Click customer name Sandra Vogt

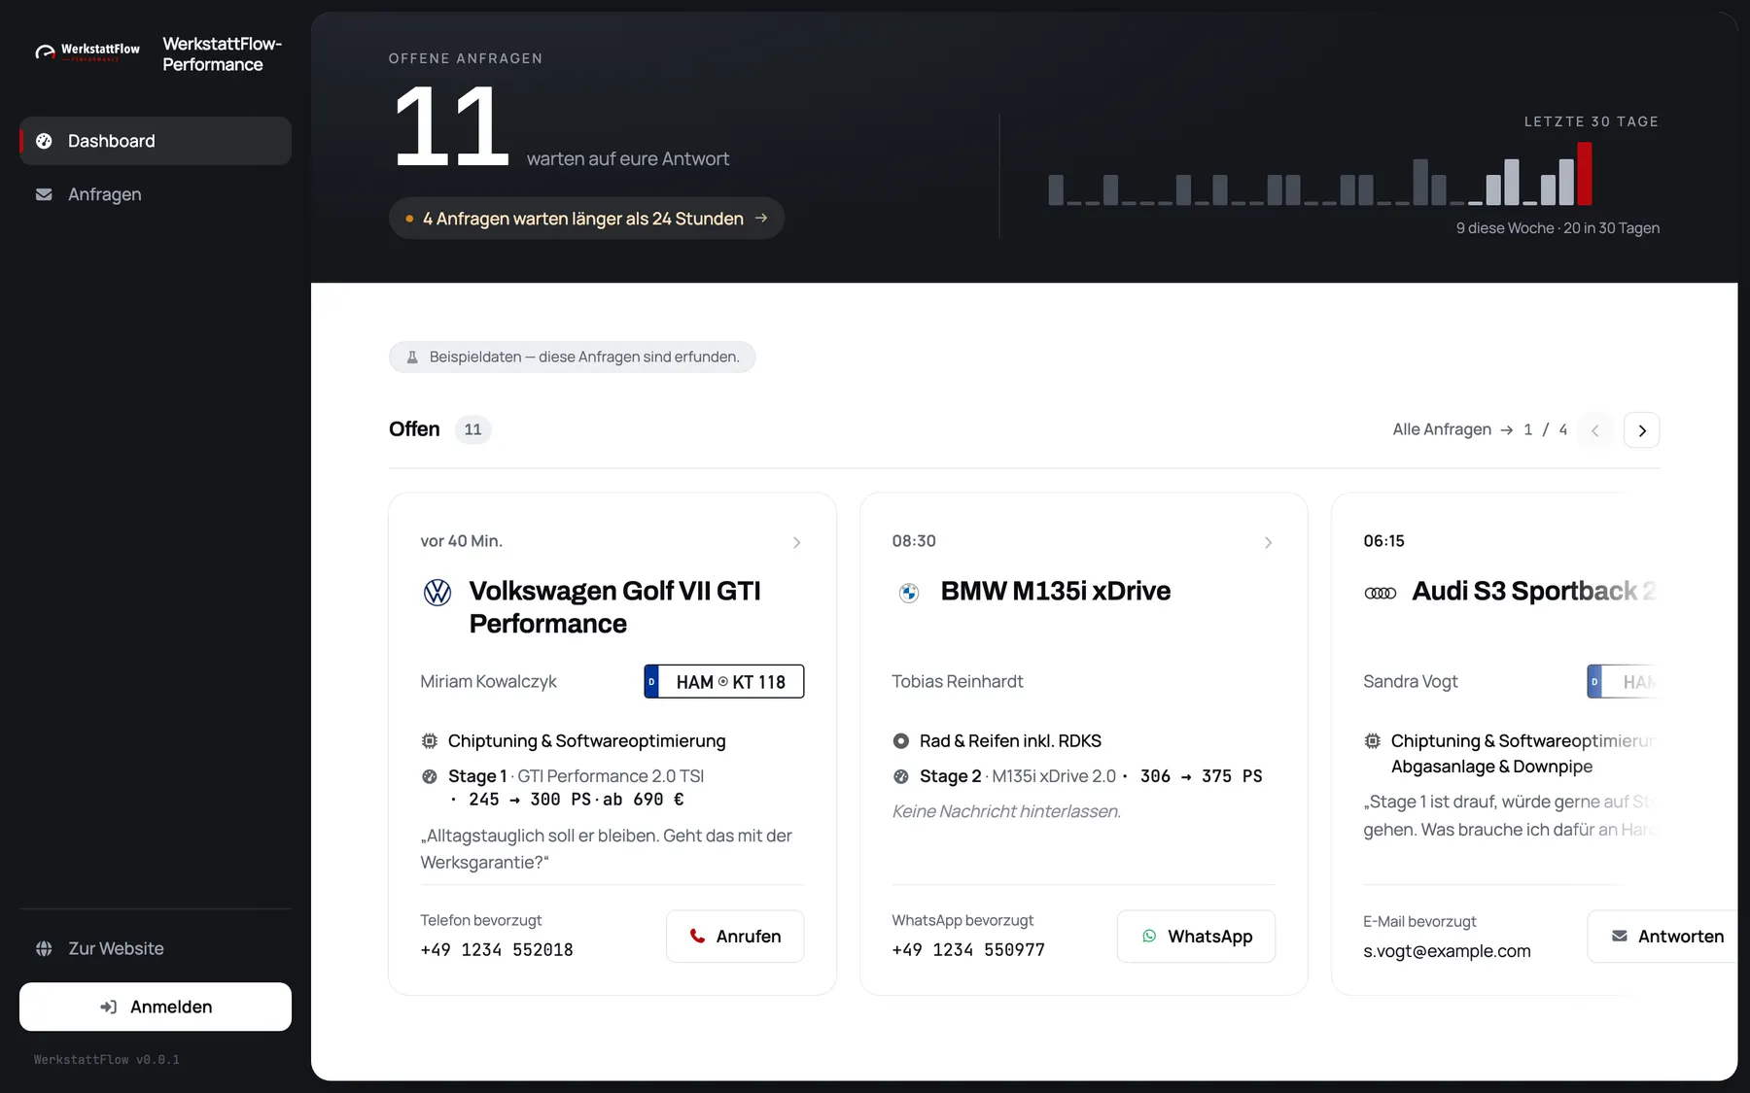(1411, 682)
